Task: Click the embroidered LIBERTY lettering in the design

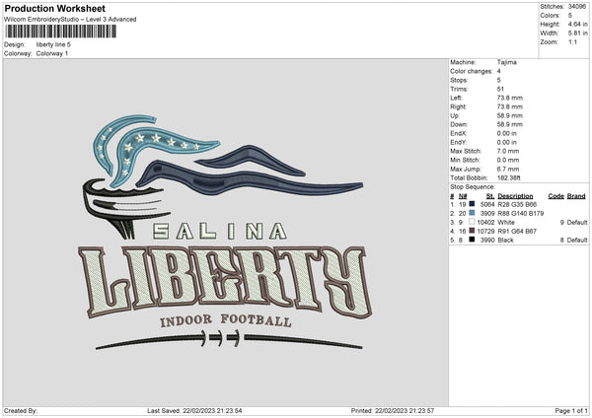Action: coord(225,282)
